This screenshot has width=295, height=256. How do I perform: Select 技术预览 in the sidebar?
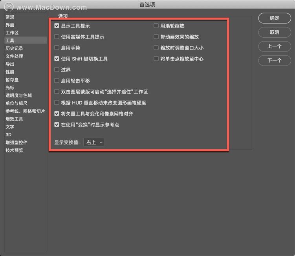point(26,150)
